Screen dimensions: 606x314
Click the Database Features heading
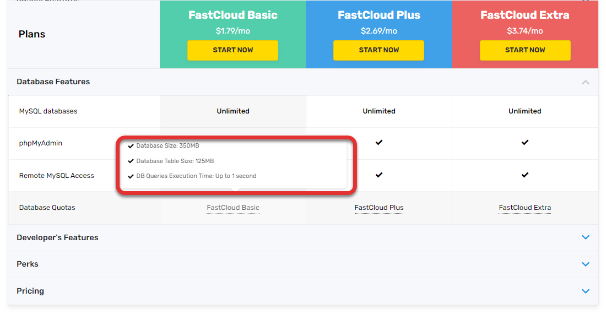(53, 82)
